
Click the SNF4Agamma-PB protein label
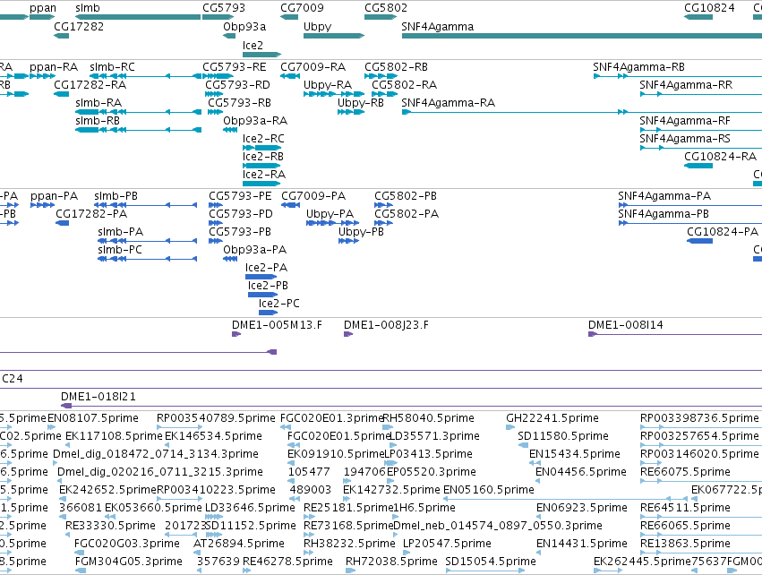coord(664,214)
